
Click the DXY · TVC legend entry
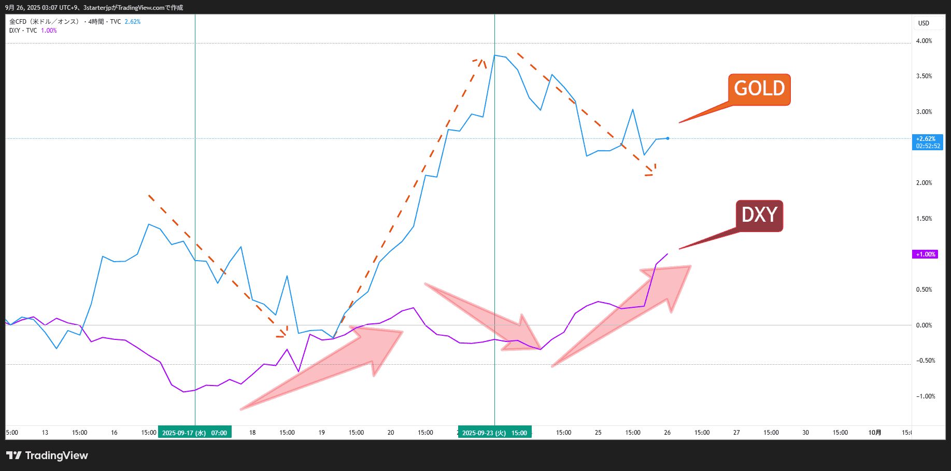coord(23,31)
